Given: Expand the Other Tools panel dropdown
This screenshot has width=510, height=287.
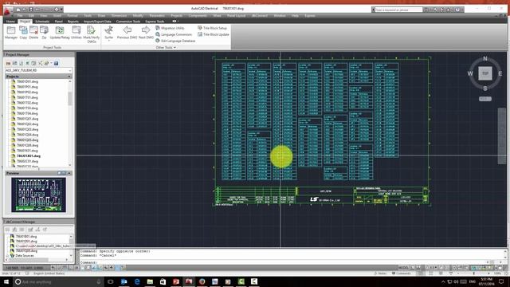Looking at the screenshot, I should point(166,48).
